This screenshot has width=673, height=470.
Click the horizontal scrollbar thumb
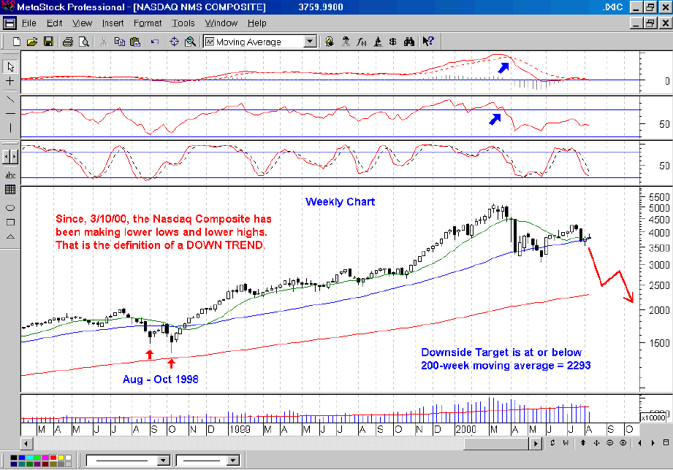point(496,444)
